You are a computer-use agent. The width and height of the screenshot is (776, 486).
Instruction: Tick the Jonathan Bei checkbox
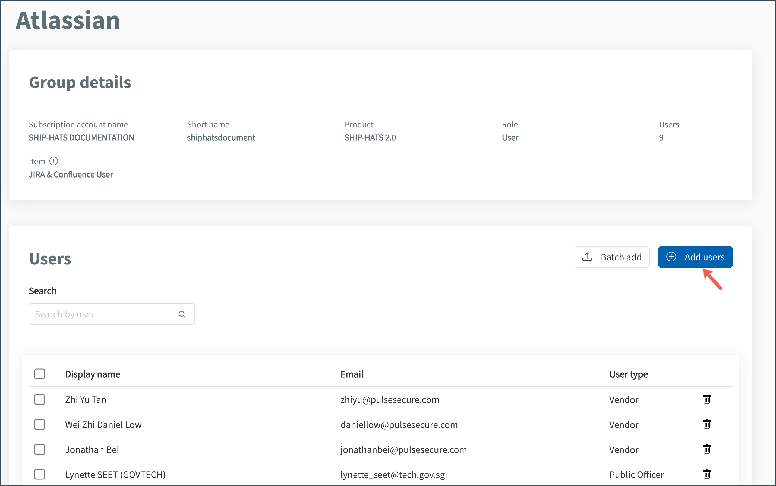click(x=40, y=449)
